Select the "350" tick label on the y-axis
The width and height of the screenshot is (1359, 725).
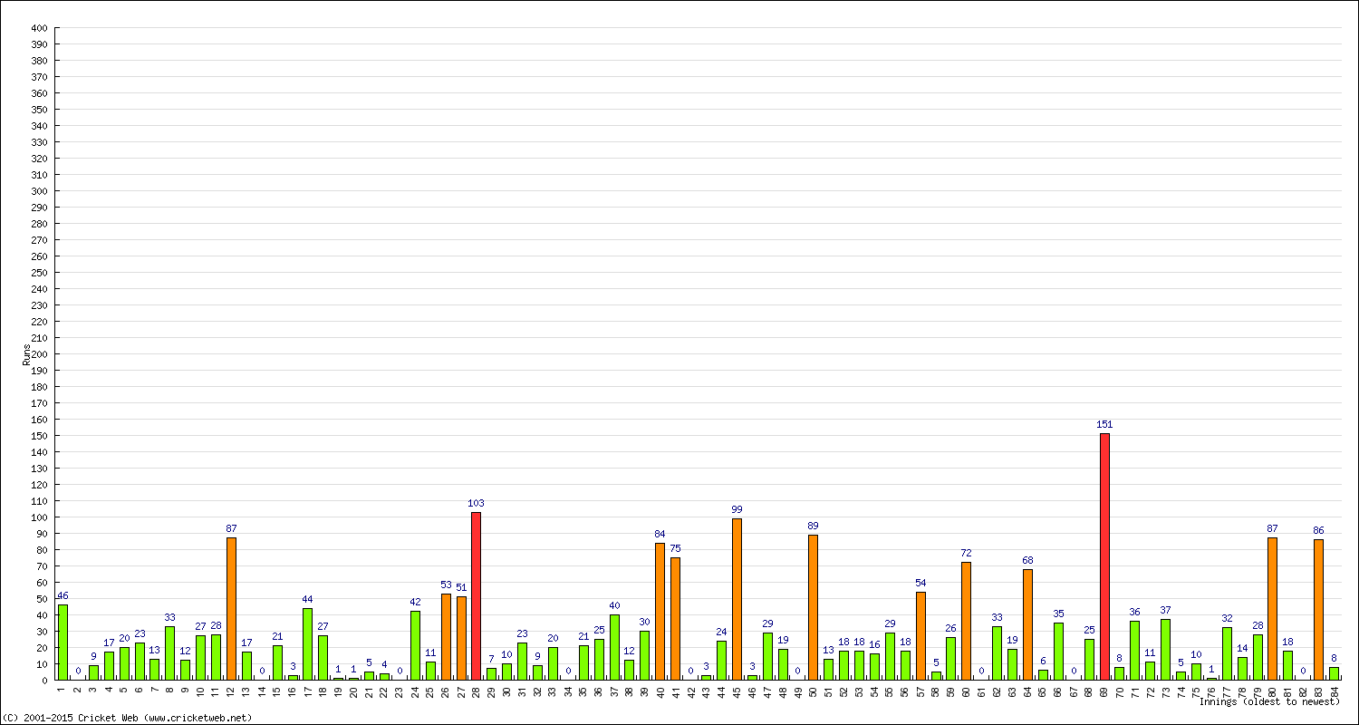click(39, 110)
